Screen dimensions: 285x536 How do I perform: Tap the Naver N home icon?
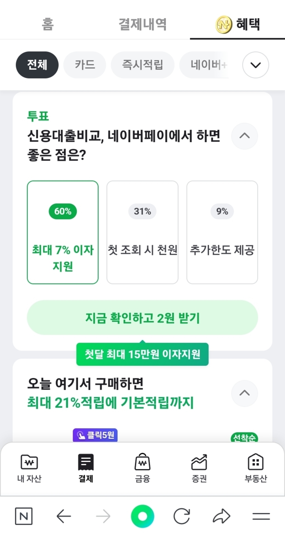(24, 516)
